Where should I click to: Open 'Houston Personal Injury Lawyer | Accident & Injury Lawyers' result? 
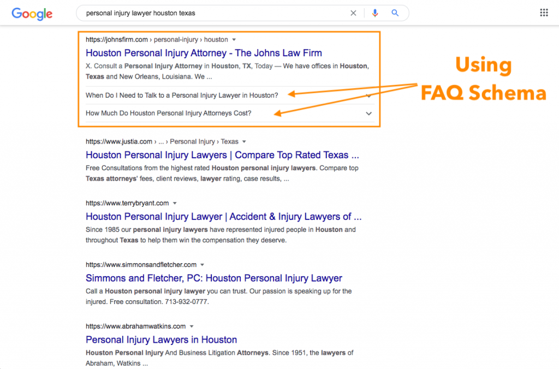[x=223, y=217]
